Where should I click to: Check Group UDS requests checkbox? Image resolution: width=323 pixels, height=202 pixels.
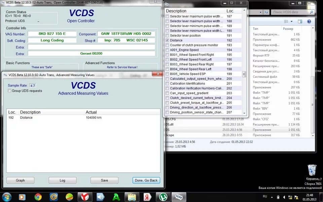tap(9, 91)
